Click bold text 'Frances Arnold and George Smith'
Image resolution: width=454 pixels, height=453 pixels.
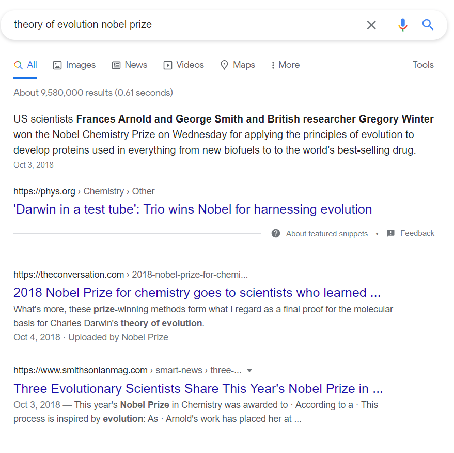click(x=160, y=119)
